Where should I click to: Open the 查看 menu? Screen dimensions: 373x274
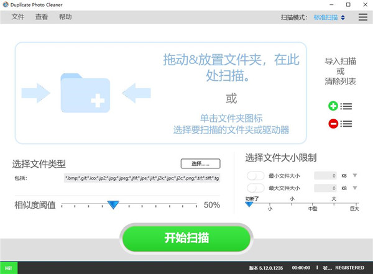[42, 17]
